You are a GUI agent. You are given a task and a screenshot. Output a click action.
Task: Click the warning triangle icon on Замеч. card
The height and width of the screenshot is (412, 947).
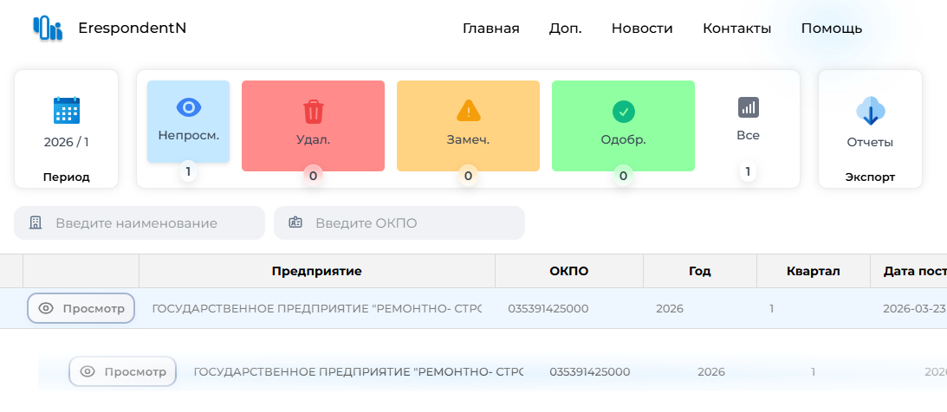[468, 111]
